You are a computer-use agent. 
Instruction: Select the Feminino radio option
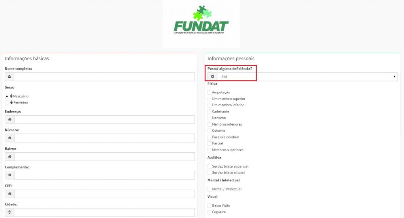click(7, 103)
